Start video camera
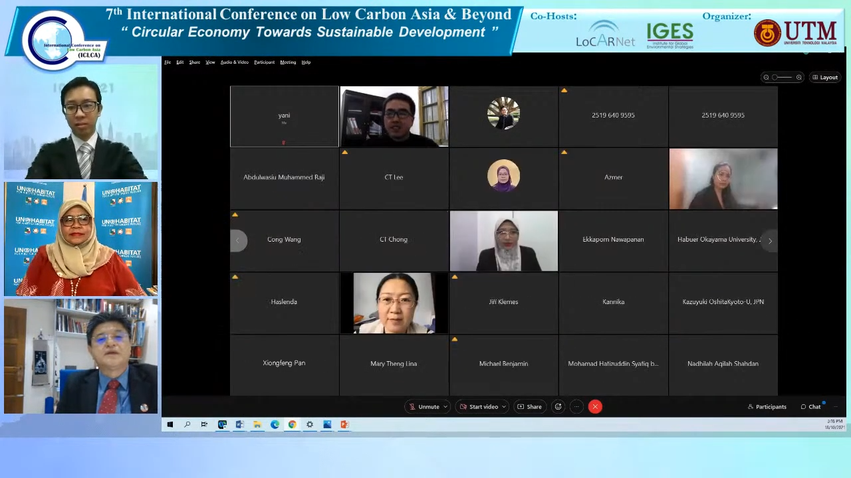 pyautogui.click(x=479, y=407)
